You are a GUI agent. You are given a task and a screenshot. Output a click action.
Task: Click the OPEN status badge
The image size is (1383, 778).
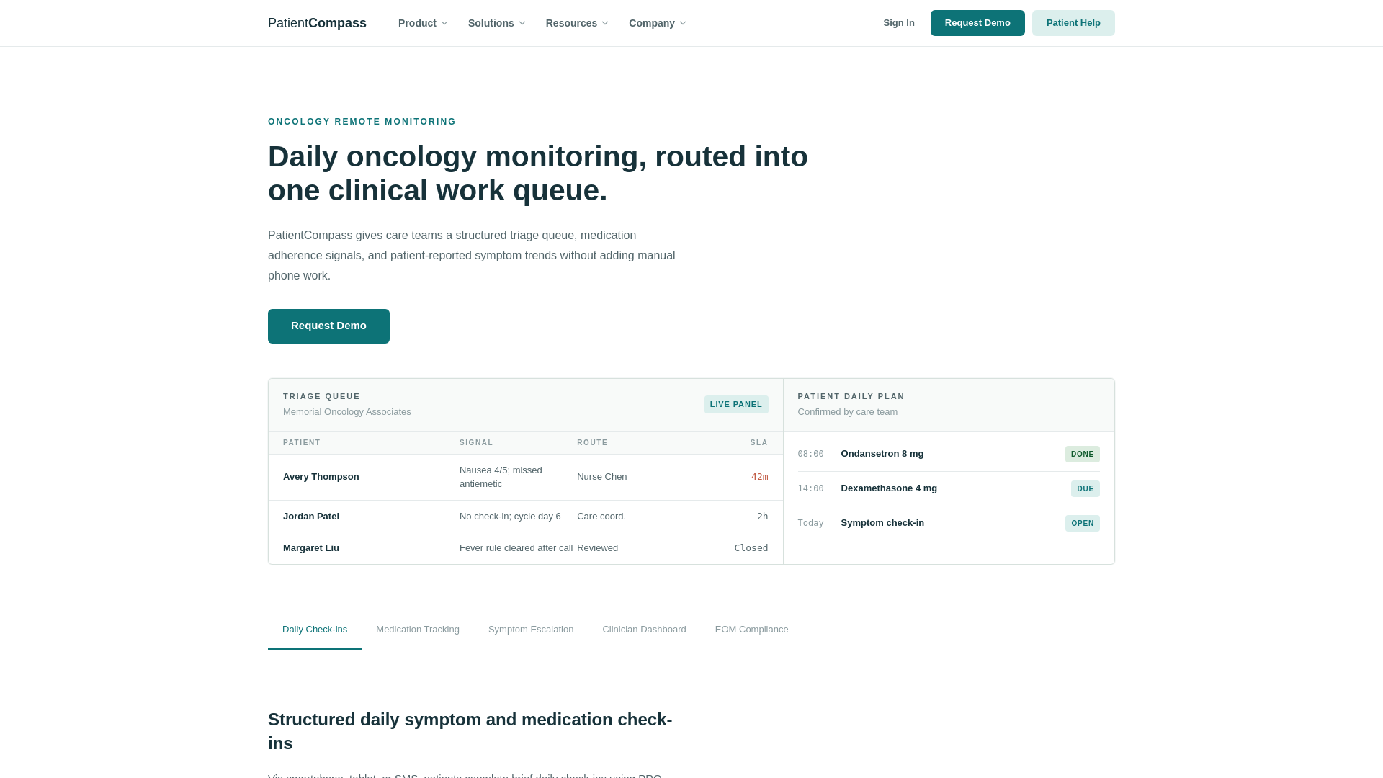(1083, 523)
